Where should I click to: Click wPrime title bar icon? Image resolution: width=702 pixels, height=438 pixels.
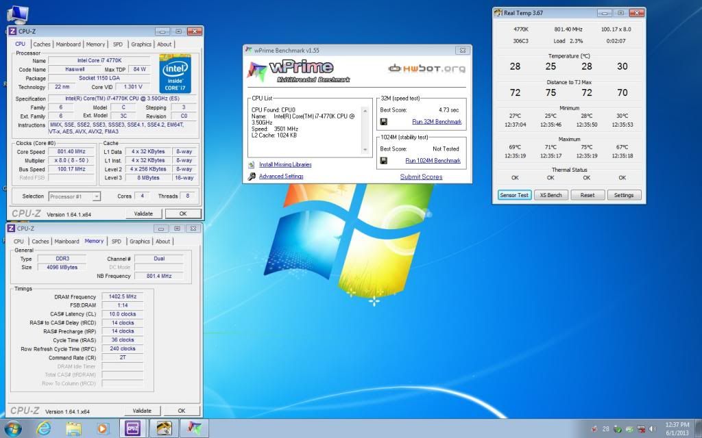point(249,50)
